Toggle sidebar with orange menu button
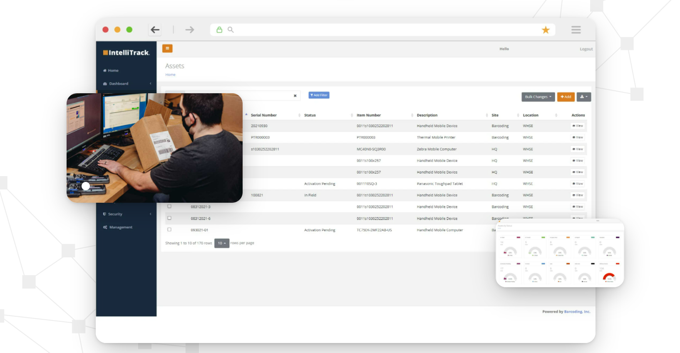Viewport: 680px width, 353px height. 167,49
